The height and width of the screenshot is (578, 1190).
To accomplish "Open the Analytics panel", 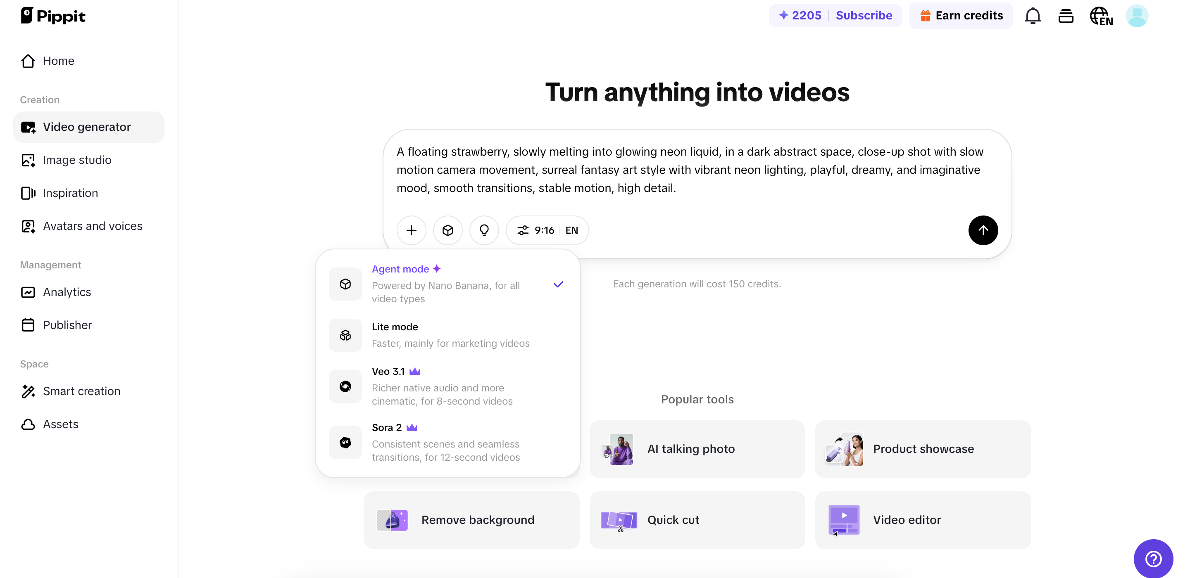I will tap(67, 292).
